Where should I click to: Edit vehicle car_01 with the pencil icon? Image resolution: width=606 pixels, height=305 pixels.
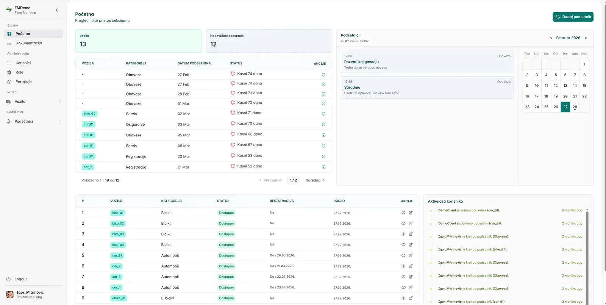(411, 255)
